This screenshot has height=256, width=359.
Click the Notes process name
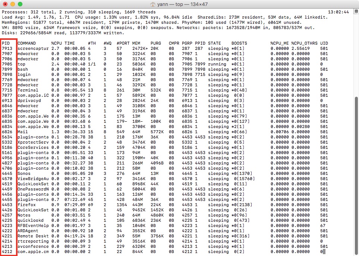(x=24, y=215)
